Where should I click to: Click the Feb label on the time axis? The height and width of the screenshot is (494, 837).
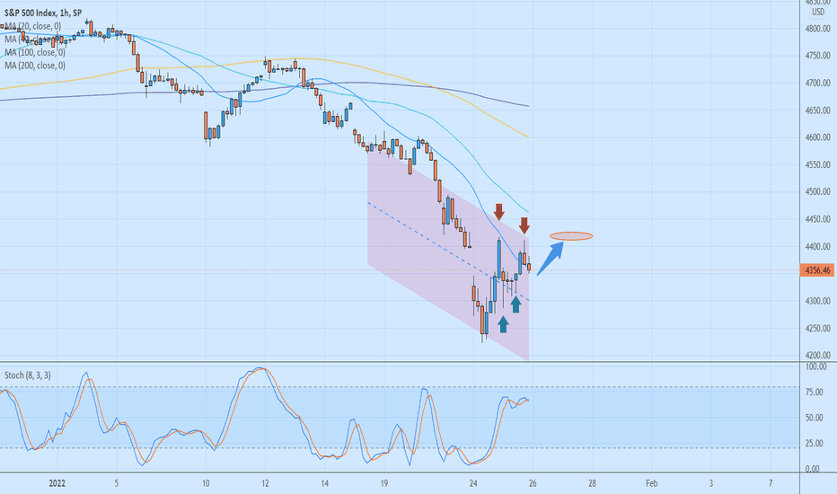click(x=652, y=483)
